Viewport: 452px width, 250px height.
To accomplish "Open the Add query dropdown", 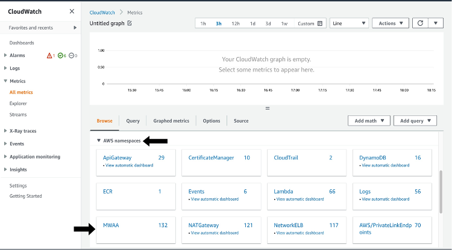I will 415,121.
